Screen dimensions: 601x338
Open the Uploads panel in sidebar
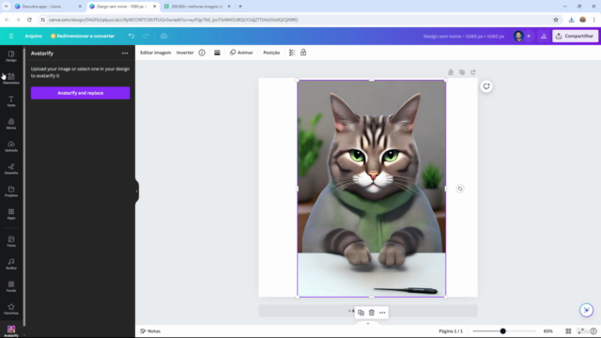coord(11,146)
